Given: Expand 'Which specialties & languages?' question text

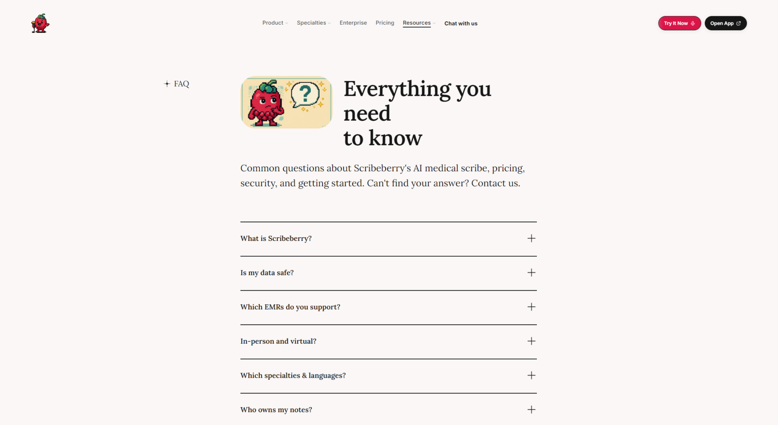Looking at the screenshot, I should pos(293,376).
